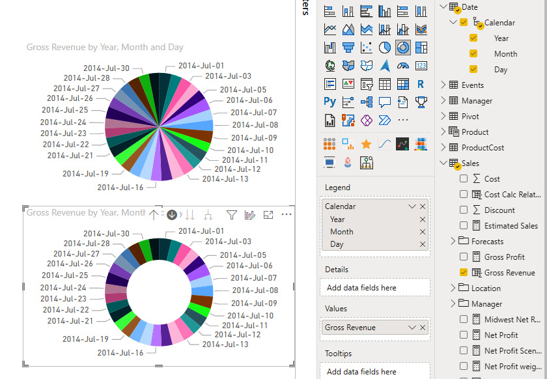The height and width of the screenshot is (379, 547).
Task: Click the Focus mode icon on donut chart
Action: (268, 214)
